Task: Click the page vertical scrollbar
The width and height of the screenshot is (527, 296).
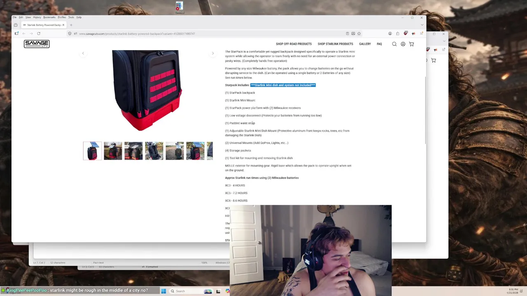Action: point(425,111)
